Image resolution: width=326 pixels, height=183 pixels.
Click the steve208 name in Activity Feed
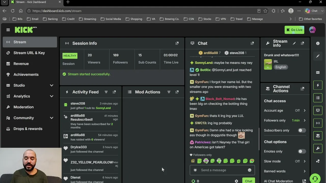pyautogui.click(x=78, y=103)
